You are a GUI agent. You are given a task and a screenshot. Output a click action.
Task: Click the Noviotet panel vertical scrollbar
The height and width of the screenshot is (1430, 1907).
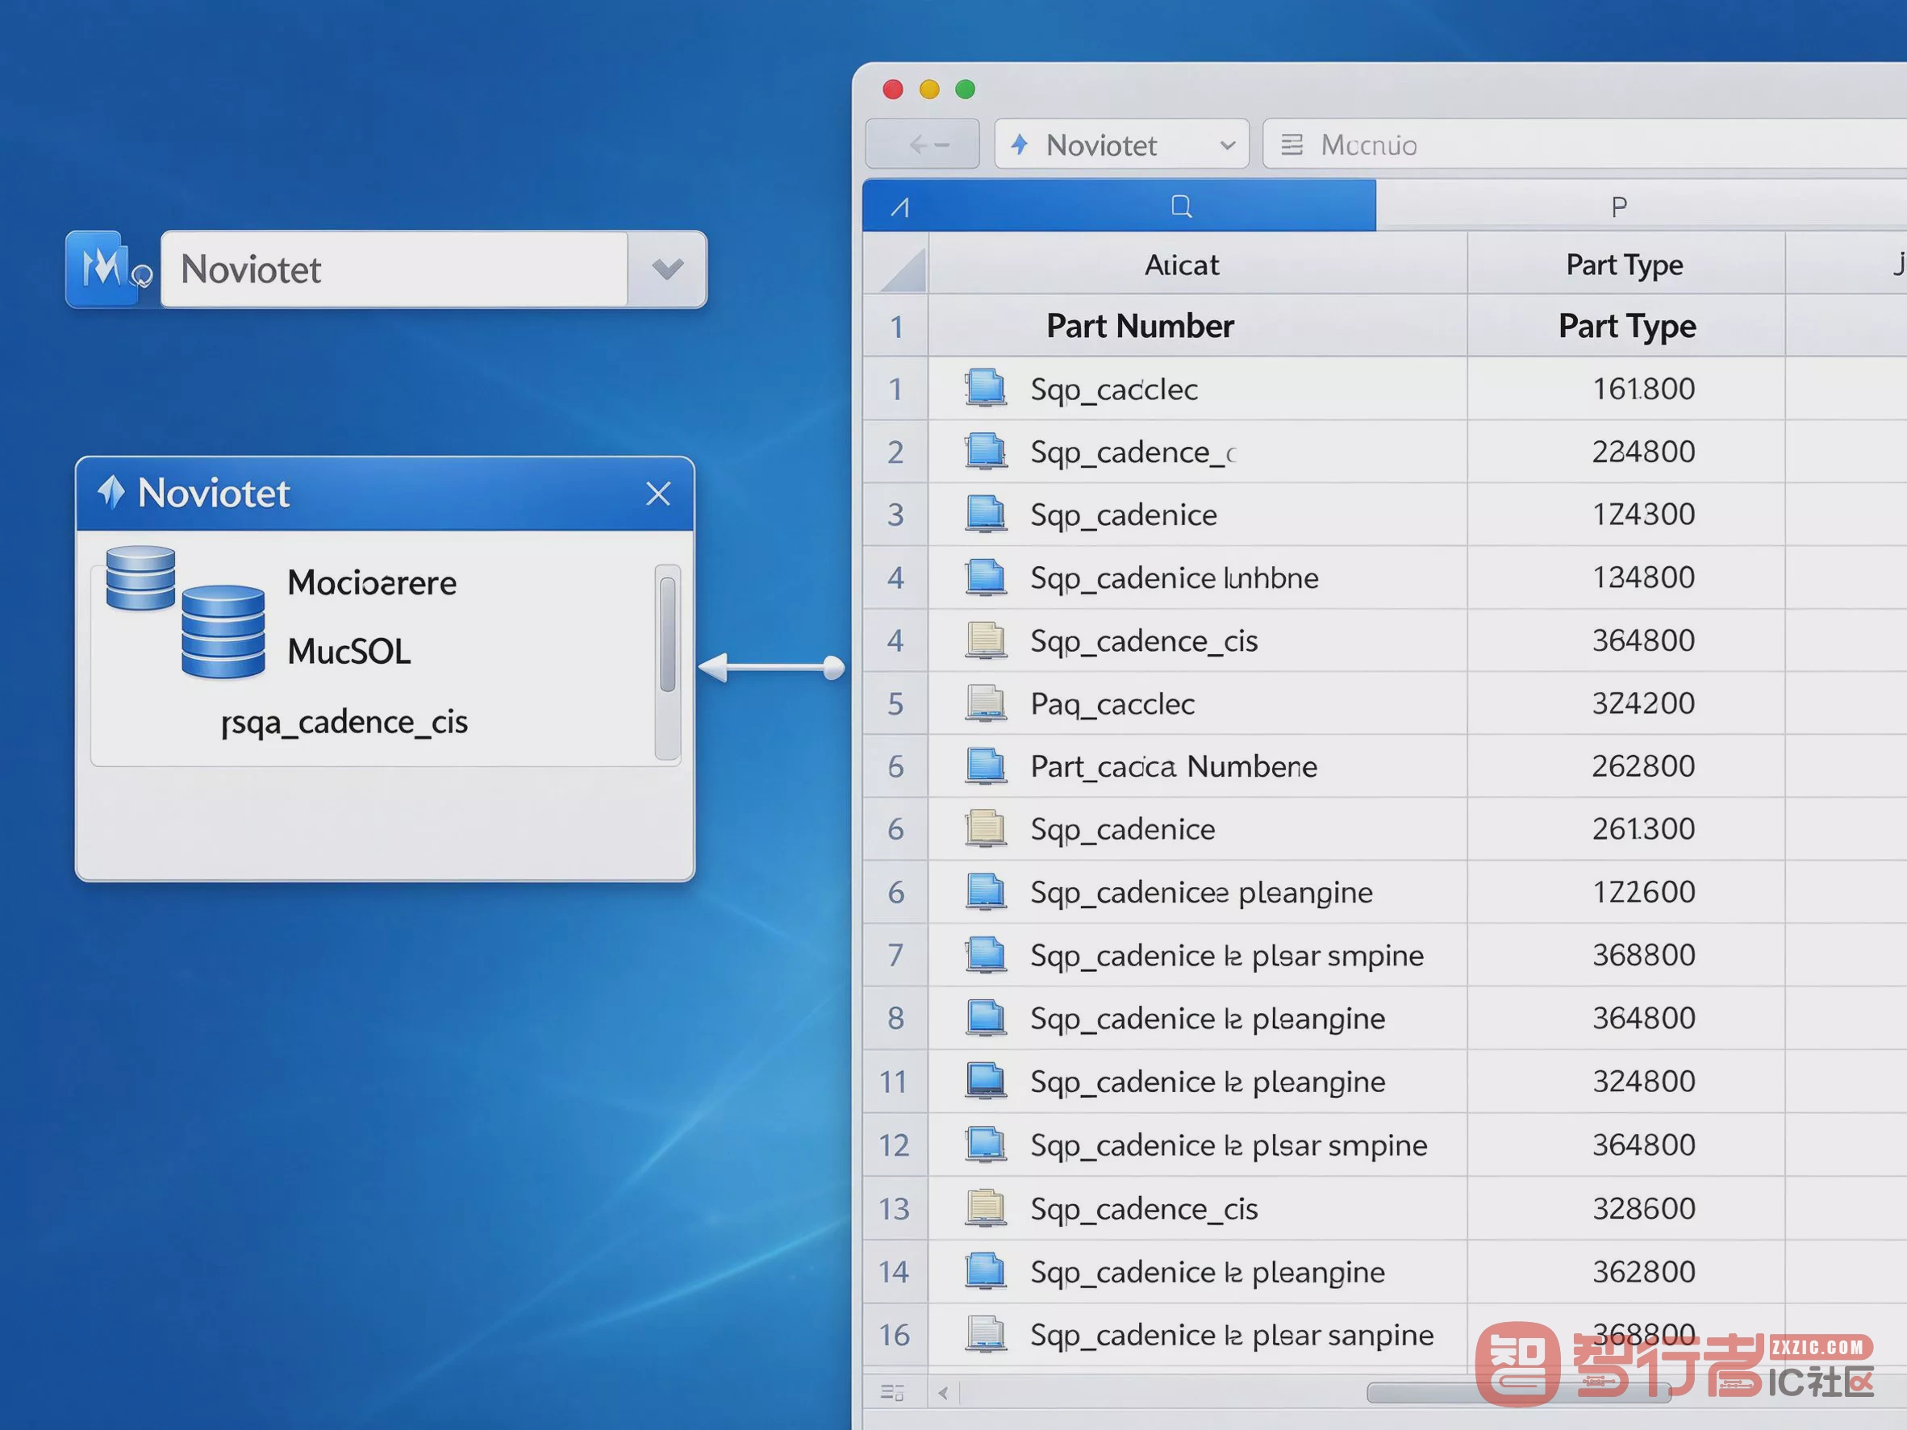(x=667, y=662)
